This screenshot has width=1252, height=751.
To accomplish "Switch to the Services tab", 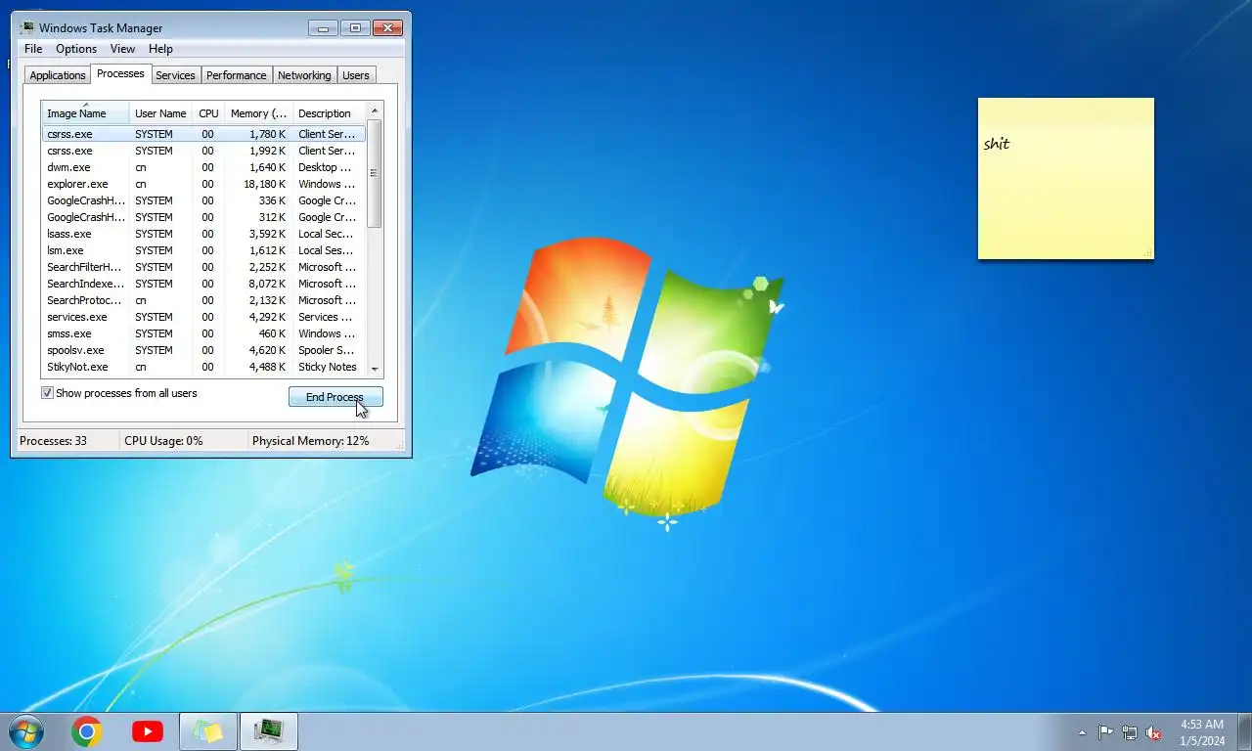I will point(176,75).
